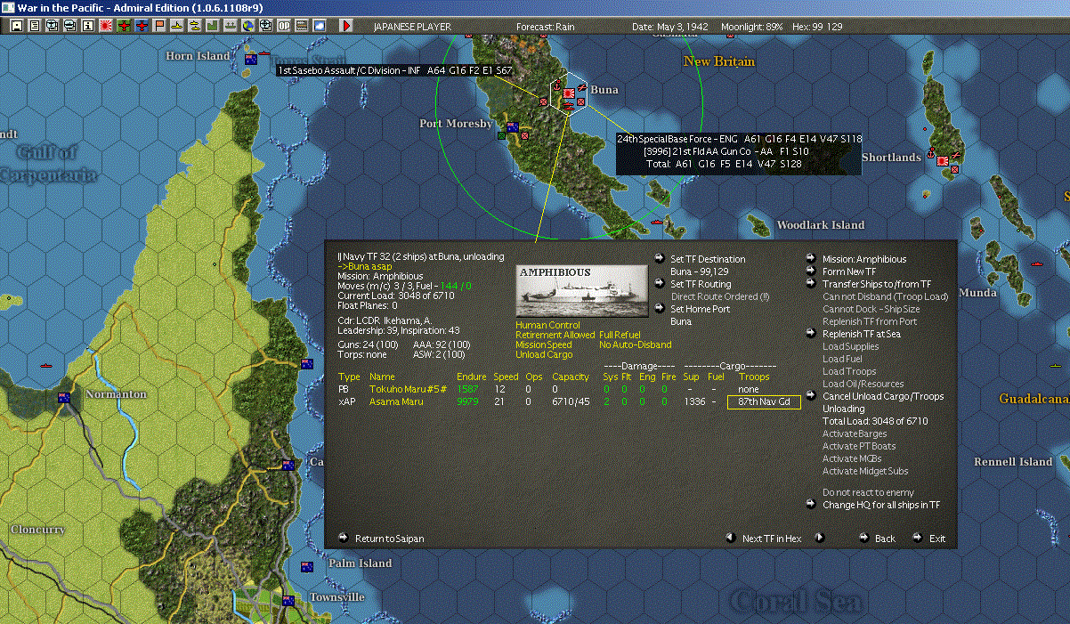Click the weather cloud toolbar icon

click(x=320, y=26)
